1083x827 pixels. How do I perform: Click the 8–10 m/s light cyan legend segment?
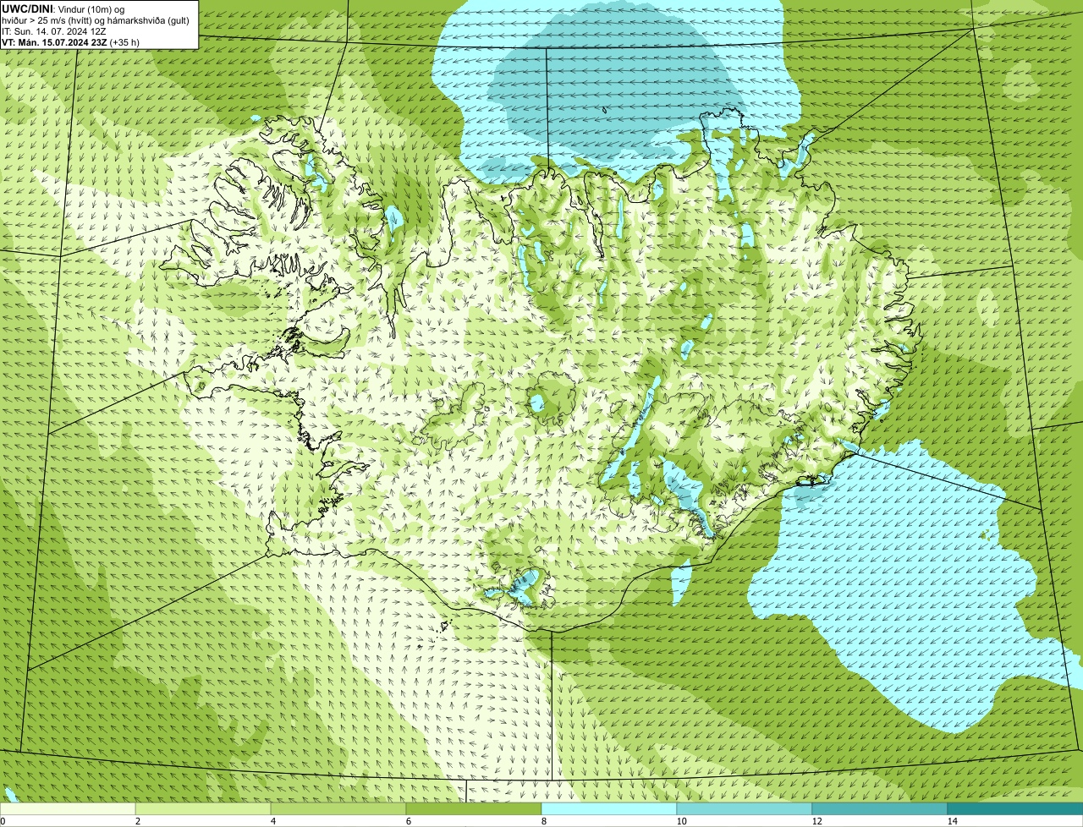click(609, 808)
